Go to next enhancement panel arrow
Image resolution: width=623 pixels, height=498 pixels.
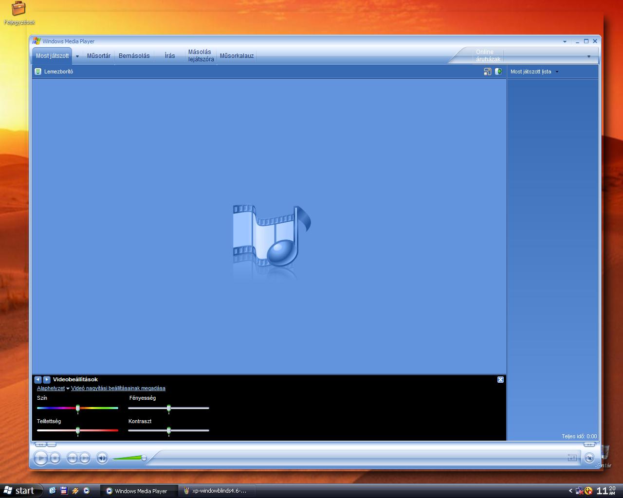coord(47,379)
